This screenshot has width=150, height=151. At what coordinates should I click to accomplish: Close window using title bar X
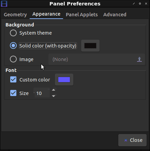pos(146,4)
